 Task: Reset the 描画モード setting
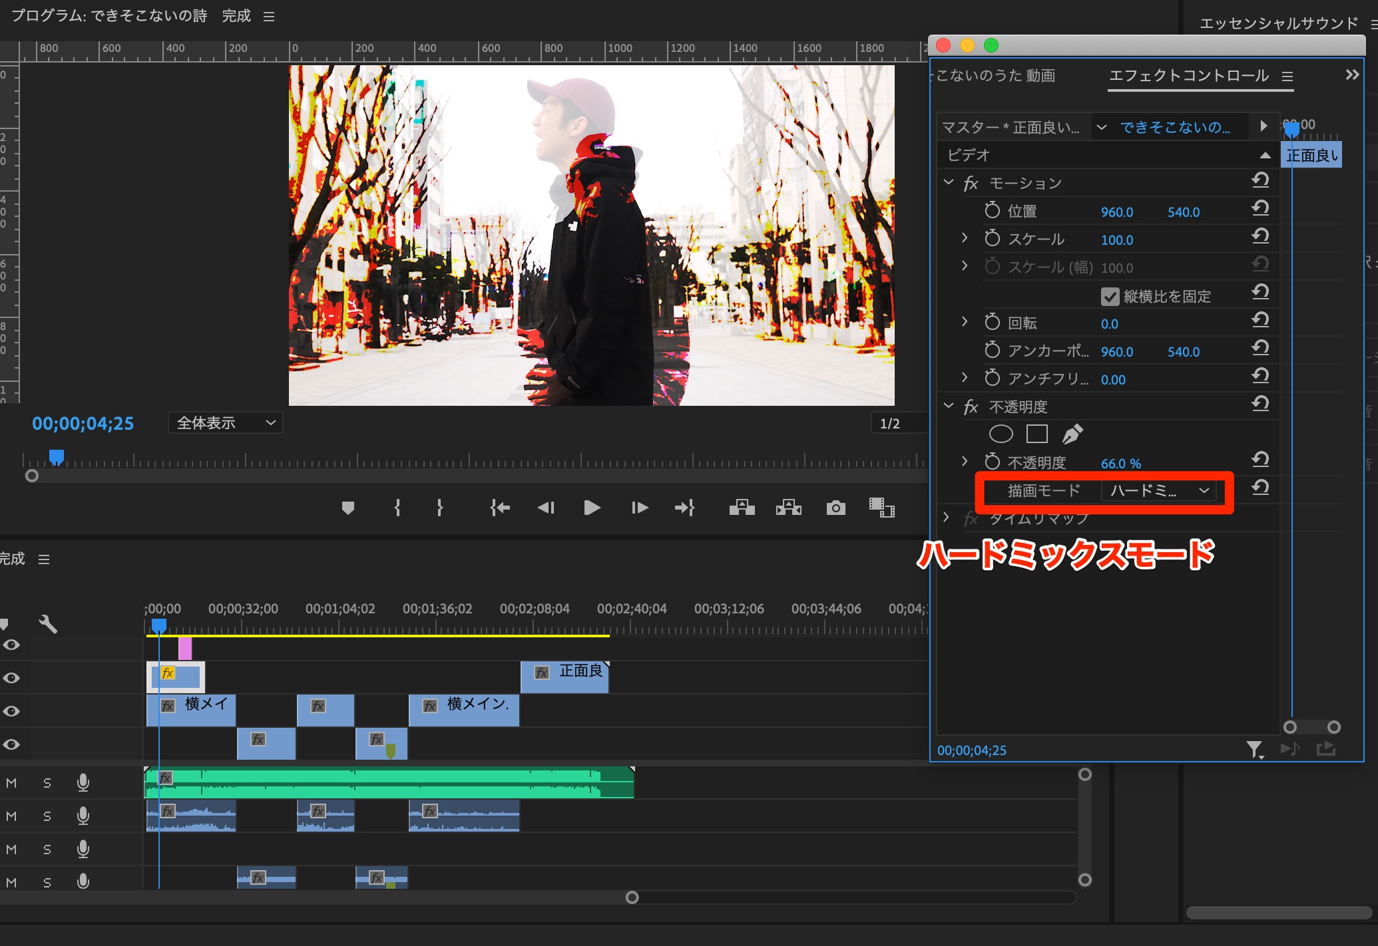click(x=1260, y=488)
